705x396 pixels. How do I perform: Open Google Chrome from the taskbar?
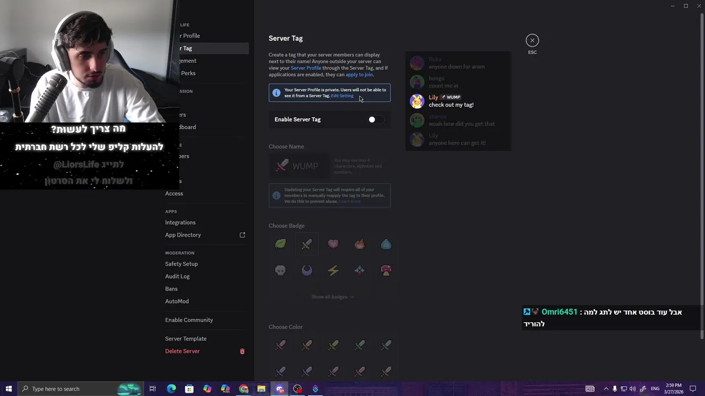pos(243,389)
